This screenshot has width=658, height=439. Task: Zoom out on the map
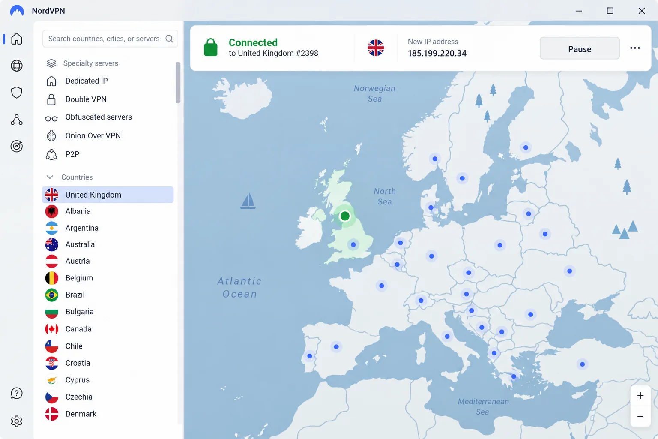click(x=640, y=416)
